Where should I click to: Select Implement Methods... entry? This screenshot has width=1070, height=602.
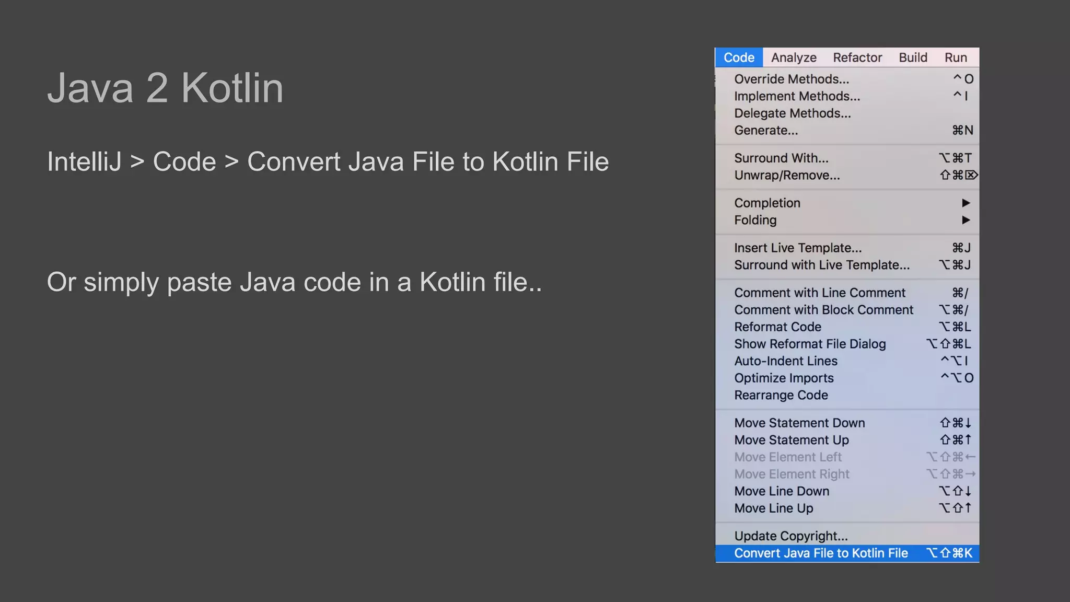click(x=847, y=96)
